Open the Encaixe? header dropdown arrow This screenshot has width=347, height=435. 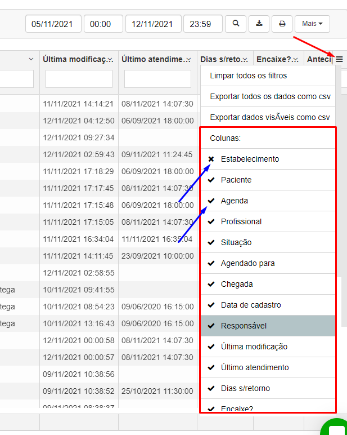pos(295,59)
